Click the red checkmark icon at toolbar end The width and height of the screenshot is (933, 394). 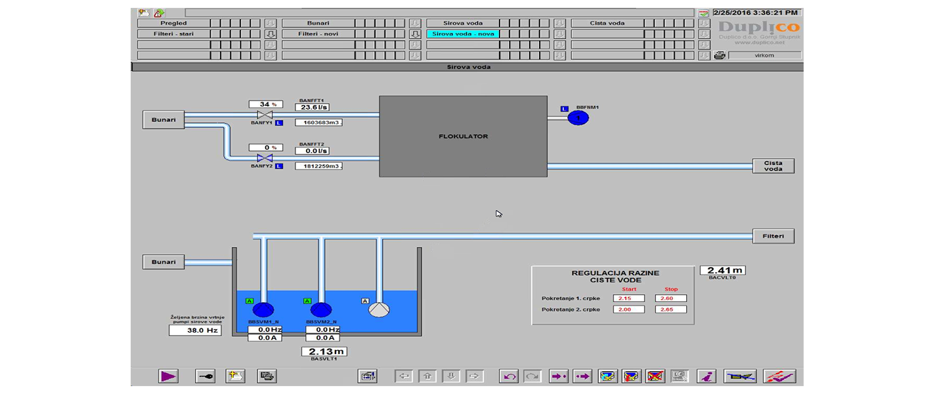click(x=780, y=376)
